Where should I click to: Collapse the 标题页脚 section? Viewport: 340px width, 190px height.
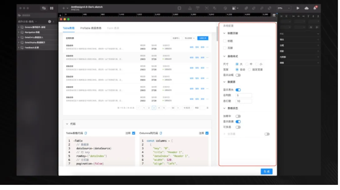224,33
